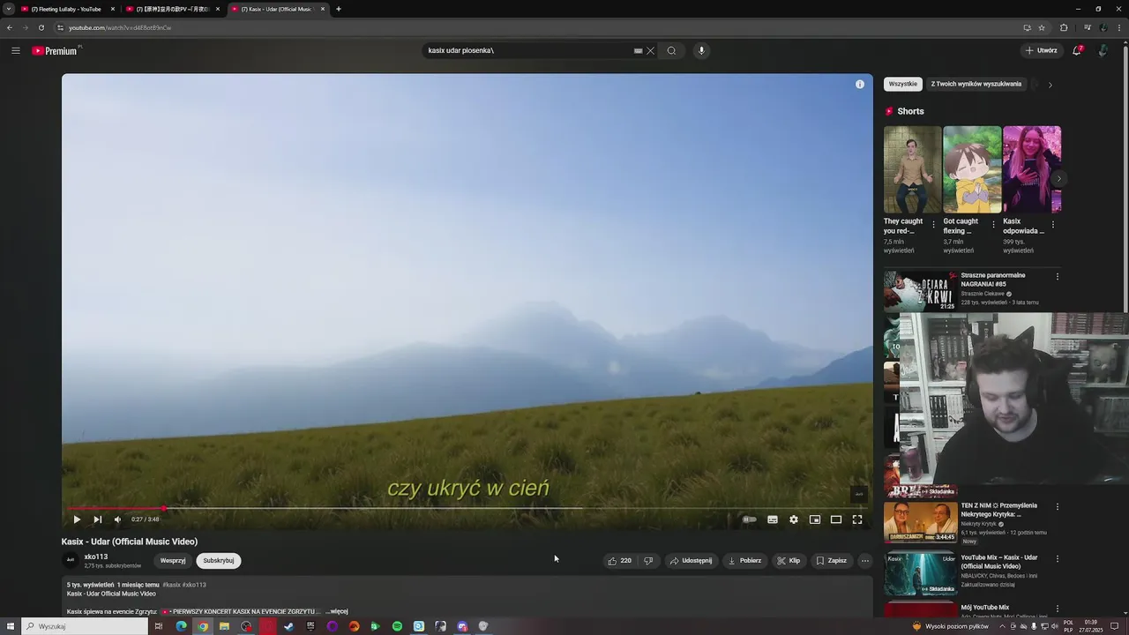Screen dimensions: 1129x635
Task: Save video with Zapisz button
Action: (831, 561)
